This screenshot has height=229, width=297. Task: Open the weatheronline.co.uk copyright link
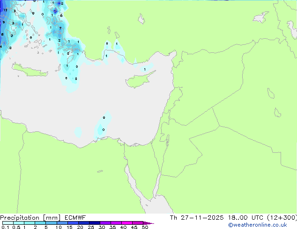coord(258,225)
